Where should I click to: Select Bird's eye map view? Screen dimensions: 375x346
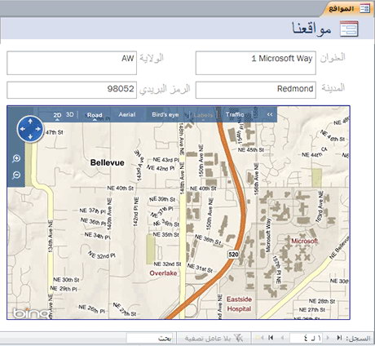click(x=165, y=114)
